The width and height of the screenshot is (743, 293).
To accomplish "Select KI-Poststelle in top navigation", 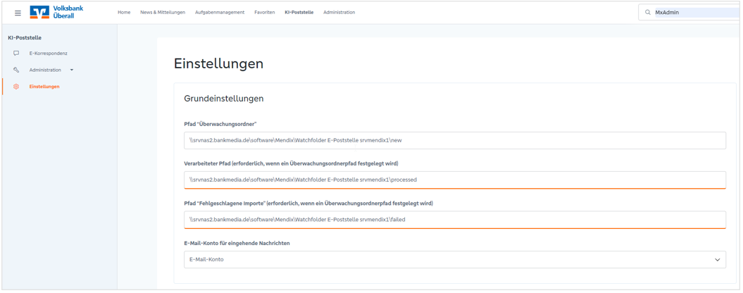I will (x=299, y=13).
